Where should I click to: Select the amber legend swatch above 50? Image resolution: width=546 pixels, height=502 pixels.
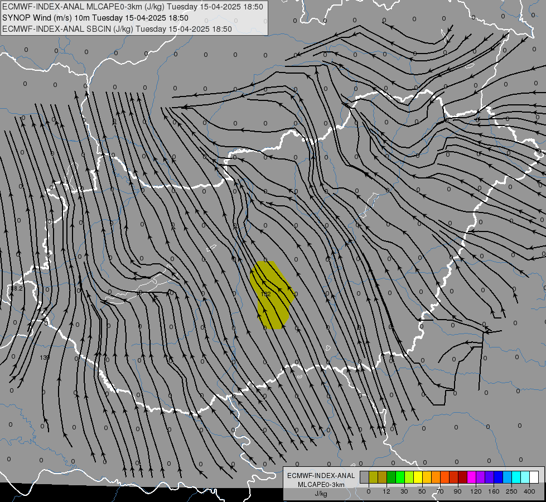(x=427, y=477)
